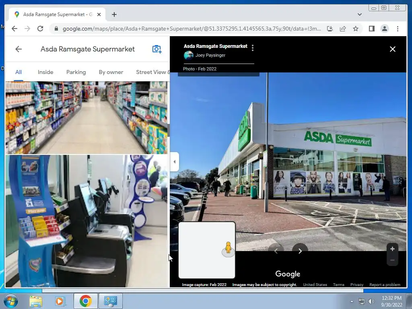Viewport: 412px width, 309px height.
Task: Show hidden system tray icons
Action: click(352, 301)
